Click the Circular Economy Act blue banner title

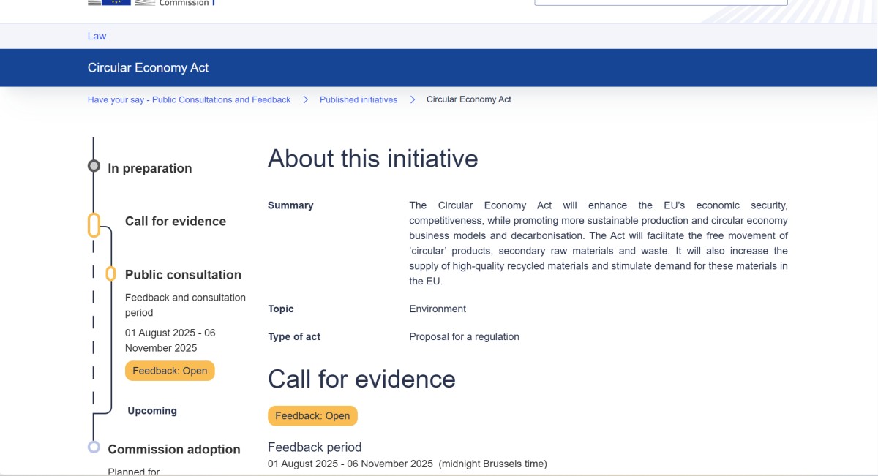click(148, 68)
